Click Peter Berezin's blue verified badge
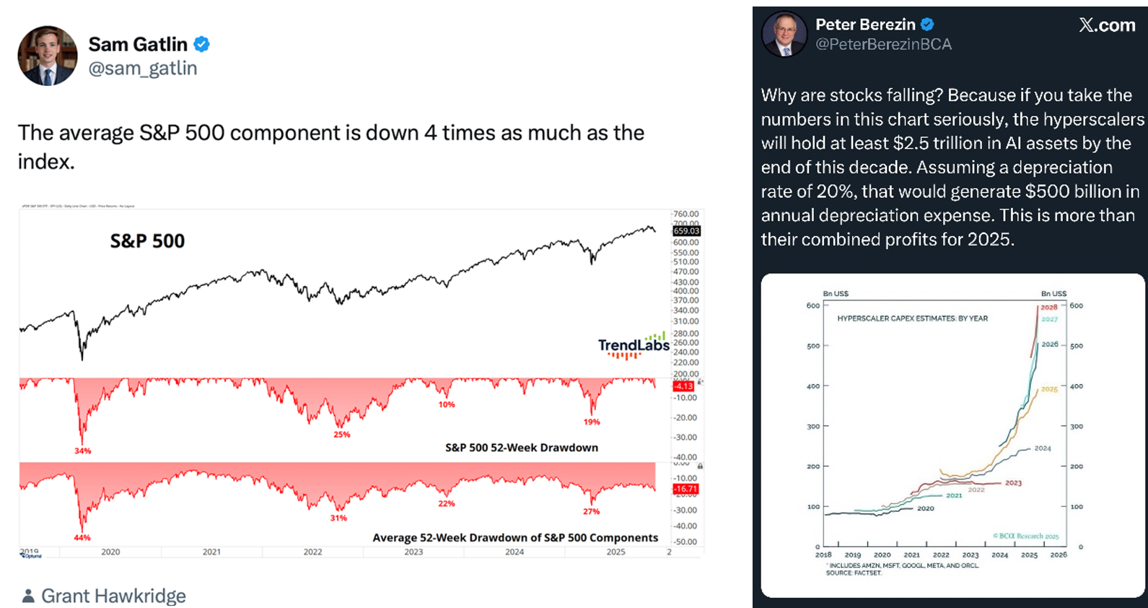1148x608 pixels. tap(928, 25)
